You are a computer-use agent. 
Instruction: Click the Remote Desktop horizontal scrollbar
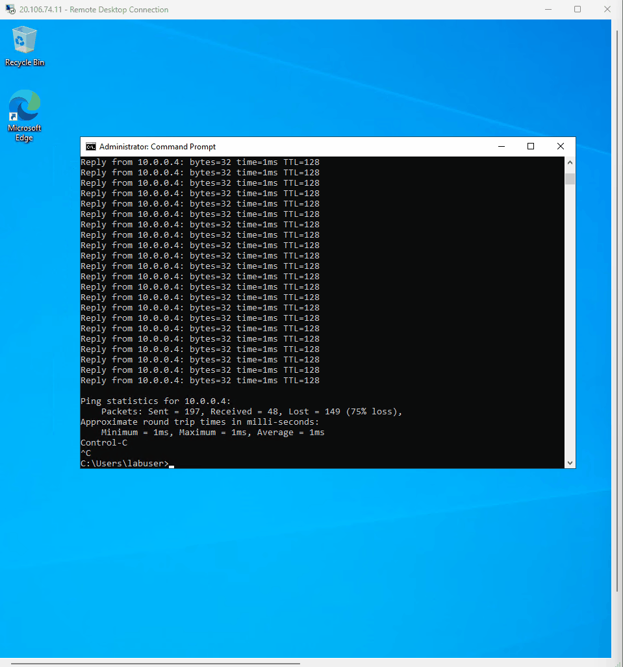pyautogui.click(x=155, y=663)
